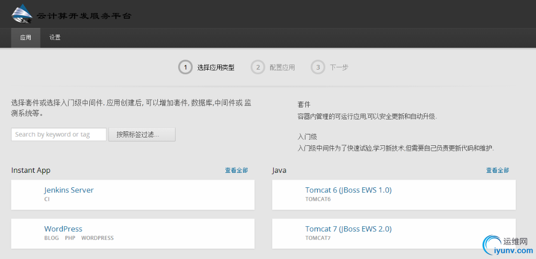The width and height of the screenshot is (536, 259).
Task: Click the step 3 circle indicator
Action: (x=318, y=67)
